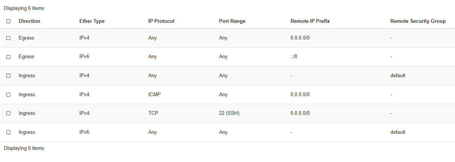455x162 pixels.
Task: Click the ICMP protocol cell
Action: pos(154,95)
